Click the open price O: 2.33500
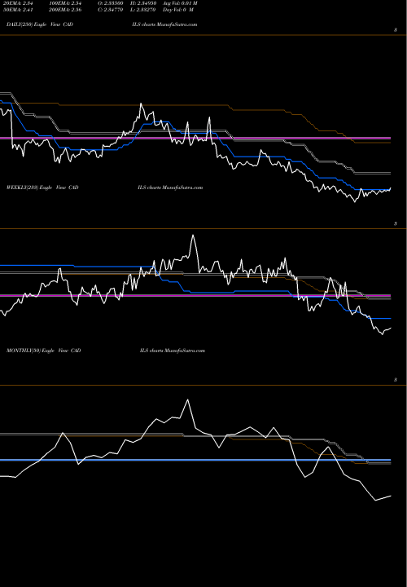Screen dimensions: 407x587 110,3
